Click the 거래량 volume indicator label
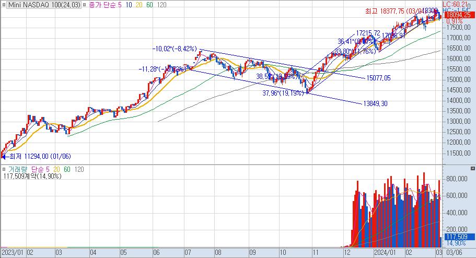476x258 pixels. tap(18, 169)
